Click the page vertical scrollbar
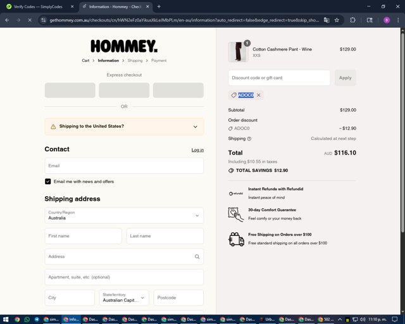405x324 pixels. click(x=402, y=132)
